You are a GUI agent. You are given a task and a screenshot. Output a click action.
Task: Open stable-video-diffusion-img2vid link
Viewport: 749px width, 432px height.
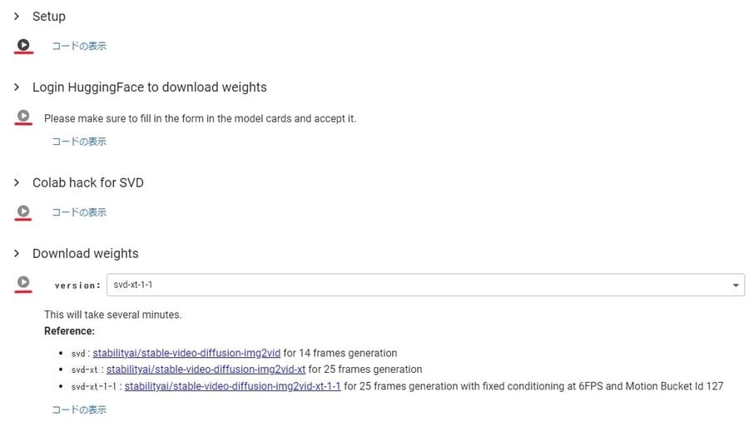pyautogui.click(x=186, y=353)
